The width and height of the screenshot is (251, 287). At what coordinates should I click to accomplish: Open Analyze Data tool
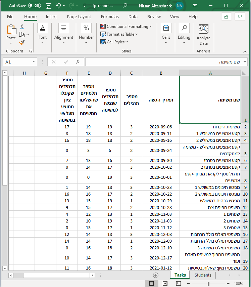pyautogui.click(x=203, y=35)
